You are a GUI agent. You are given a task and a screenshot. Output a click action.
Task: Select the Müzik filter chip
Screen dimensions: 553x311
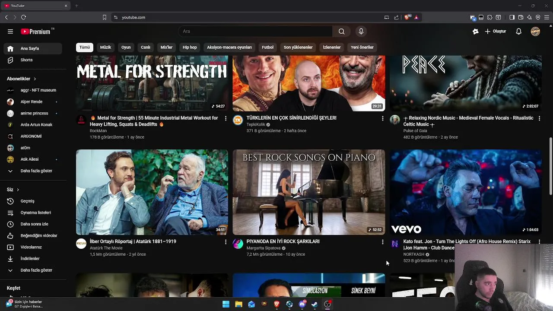pos(106,47)
